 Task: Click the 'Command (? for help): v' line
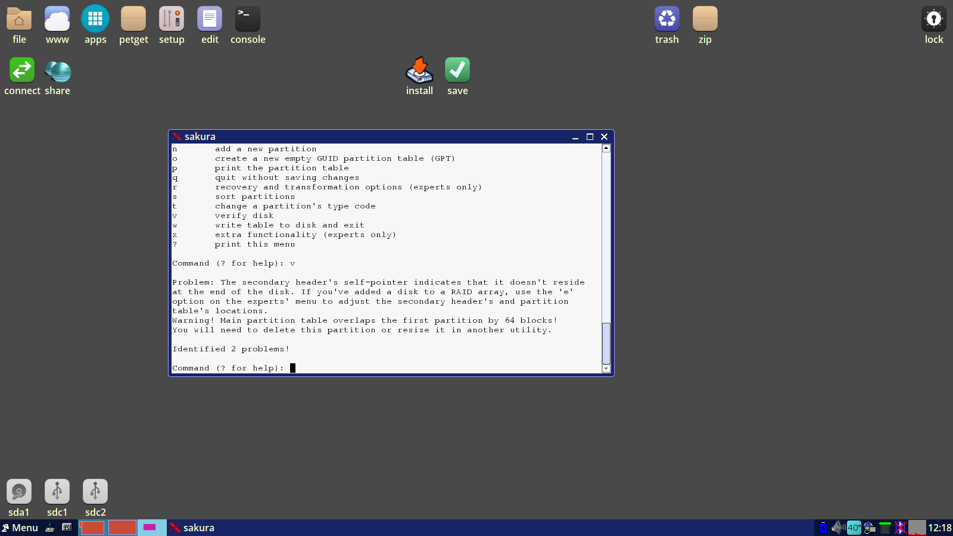click(233, 263)
